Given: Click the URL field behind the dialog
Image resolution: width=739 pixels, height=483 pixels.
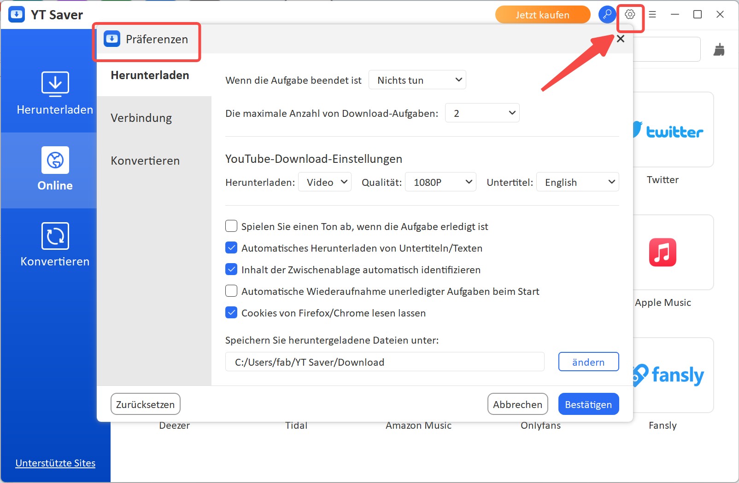Looking at the screenshot, I should pyautogui.click(x=667, y=49).
